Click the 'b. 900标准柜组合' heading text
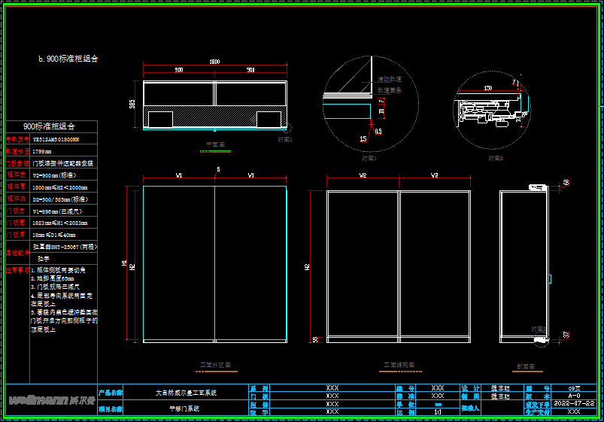The image size is (604, 422). [x=68, y=58]
